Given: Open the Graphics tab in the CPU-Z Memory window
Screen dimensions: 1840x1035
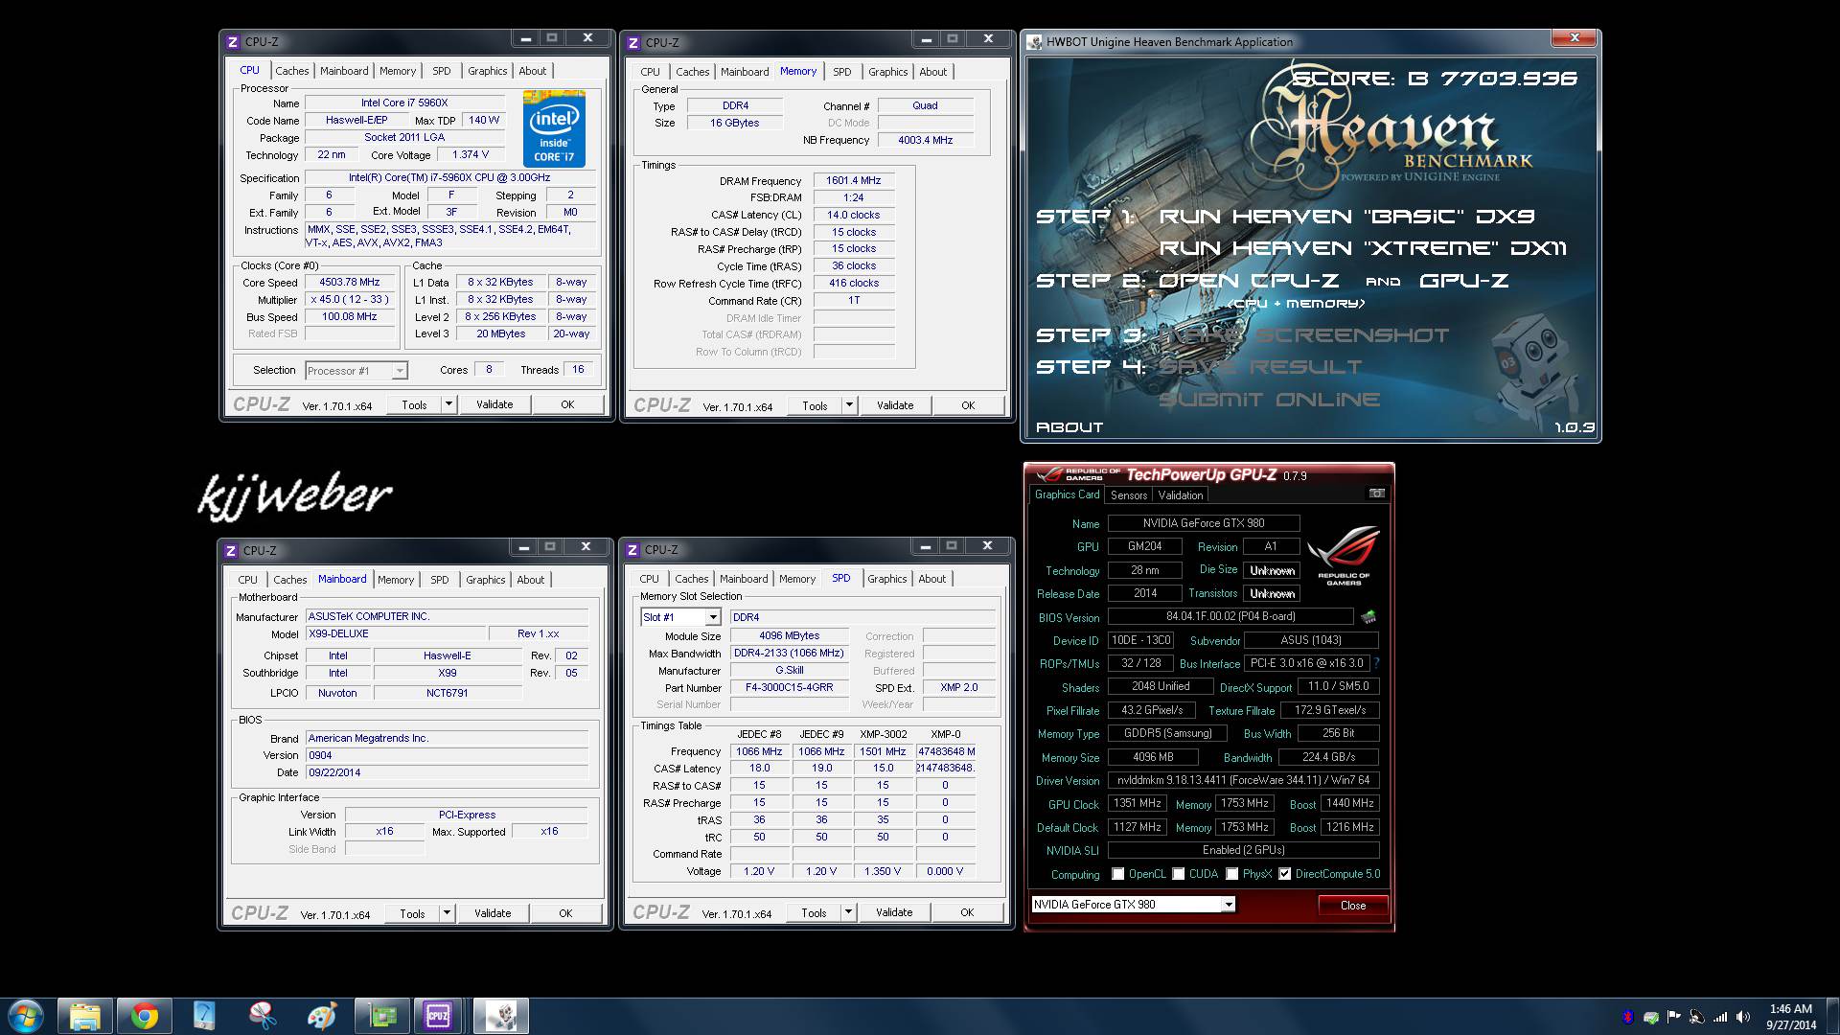Looking at the screenshot, I should 887,72.
